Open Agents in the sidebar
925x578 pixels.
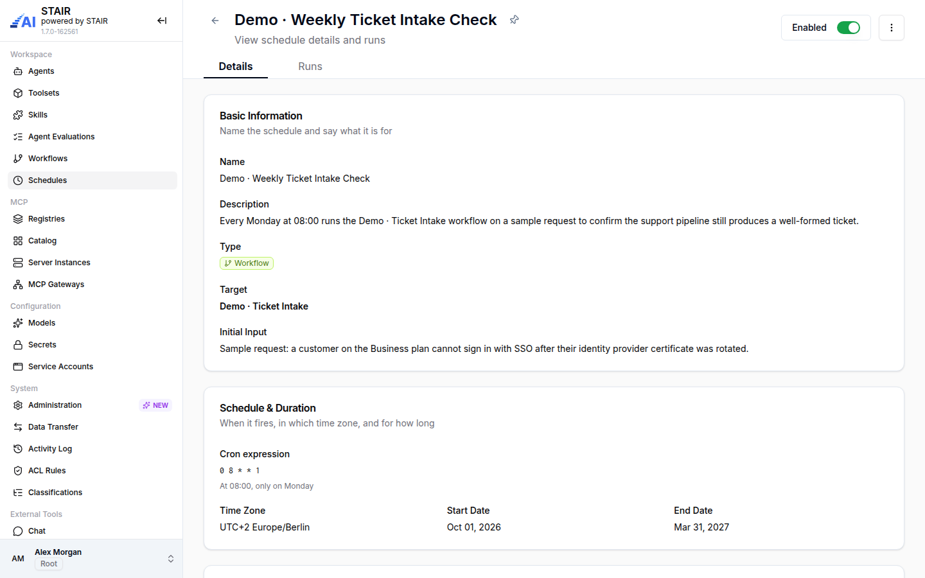(x=92, y=71)
